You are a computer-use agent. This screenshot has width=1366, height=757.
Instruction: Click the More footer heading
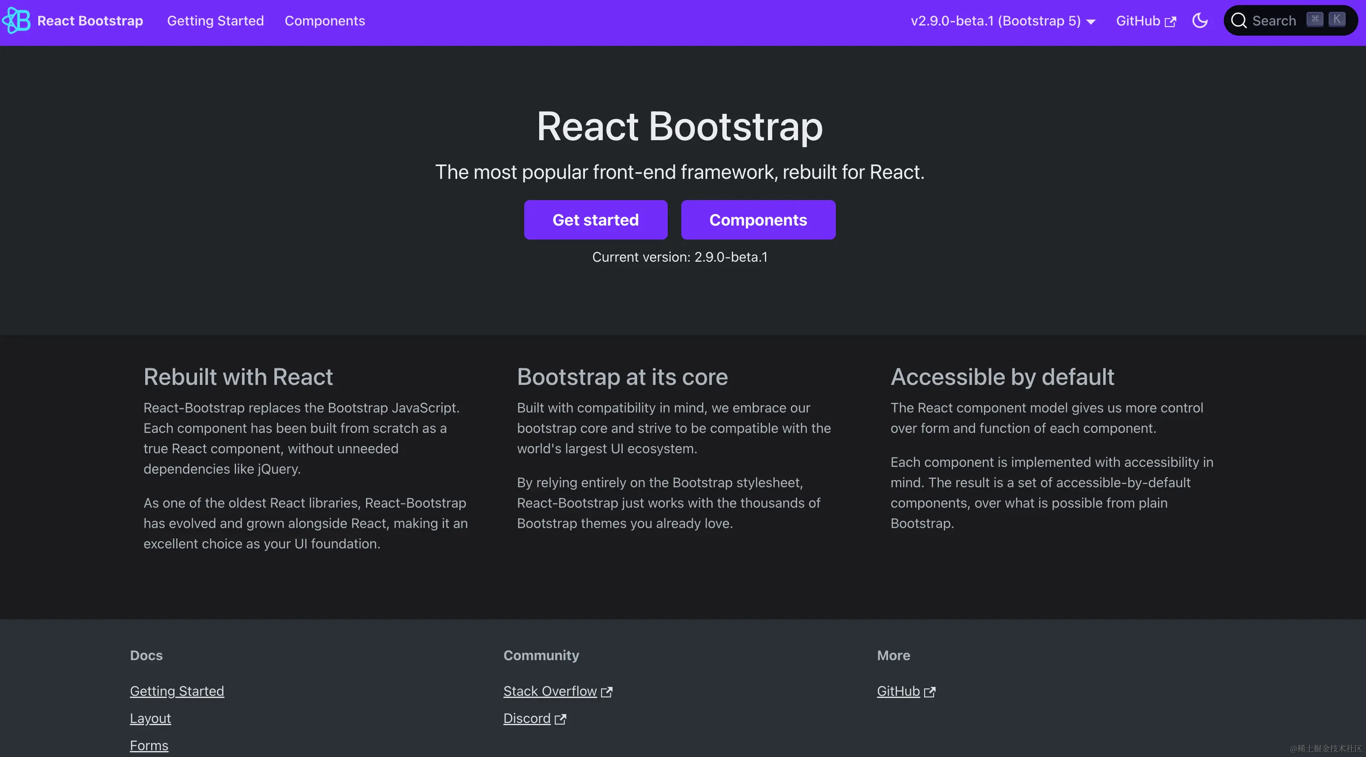click(894, 656)
